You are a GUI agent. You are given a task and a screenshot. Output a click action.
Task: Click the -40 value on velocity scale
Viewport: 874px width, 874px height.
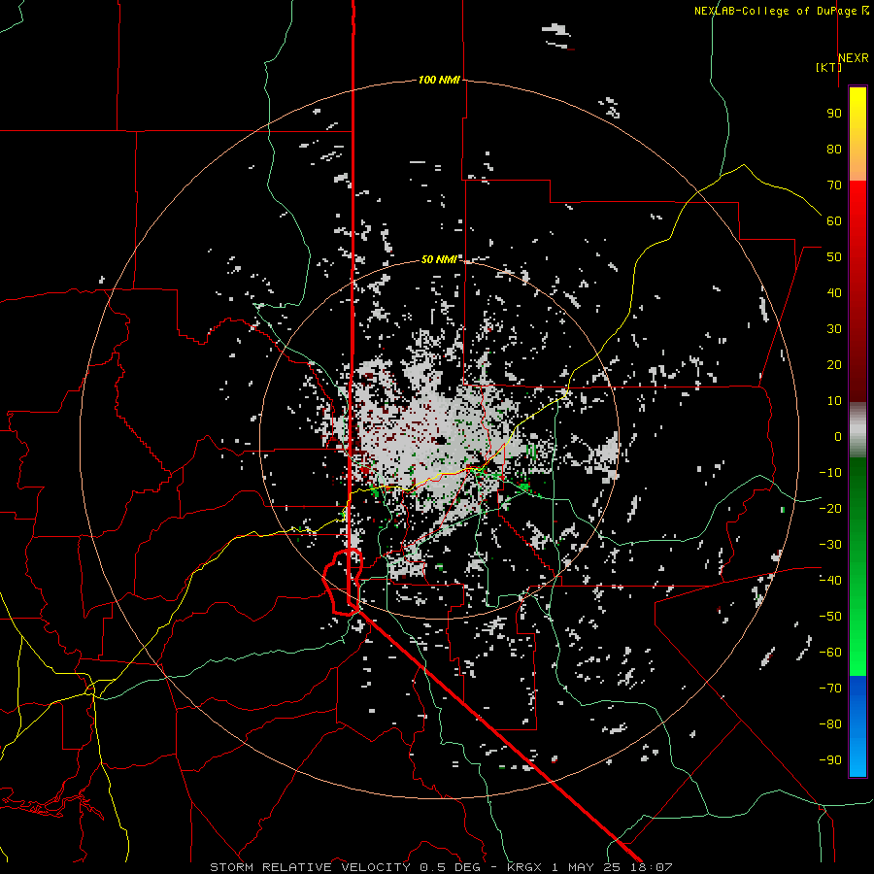coord(830,581)
